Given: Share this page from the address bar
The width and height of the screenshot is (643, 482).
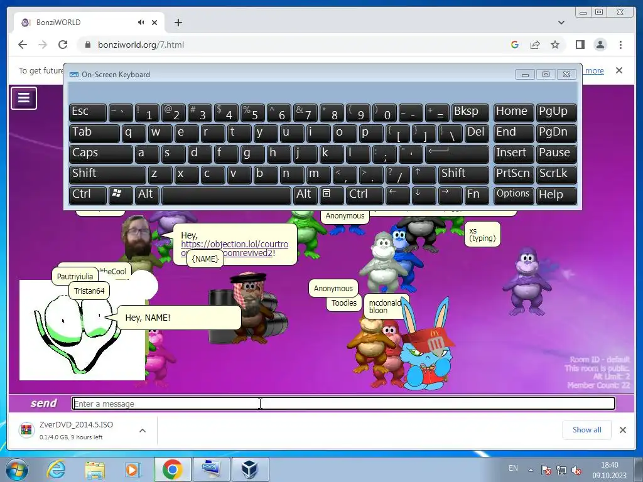Looking at the screenshot, I should pos(535,45).
